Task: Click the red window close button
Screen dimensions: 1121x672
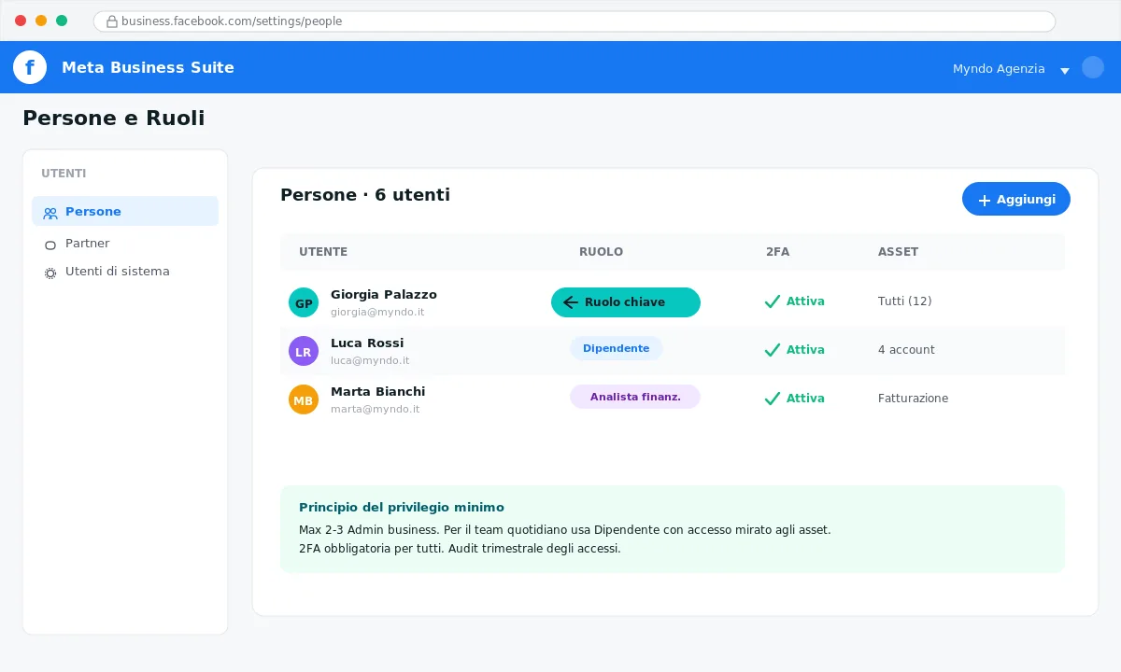Action: (x=21, y=21)
